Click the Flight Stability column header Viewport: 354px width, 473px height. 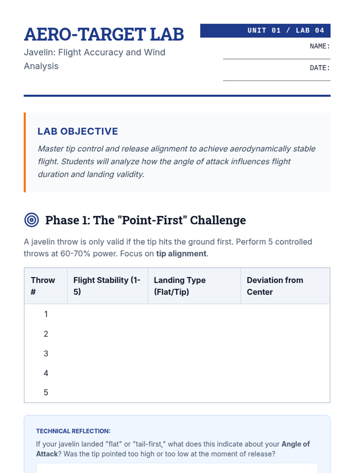point(107,286)
